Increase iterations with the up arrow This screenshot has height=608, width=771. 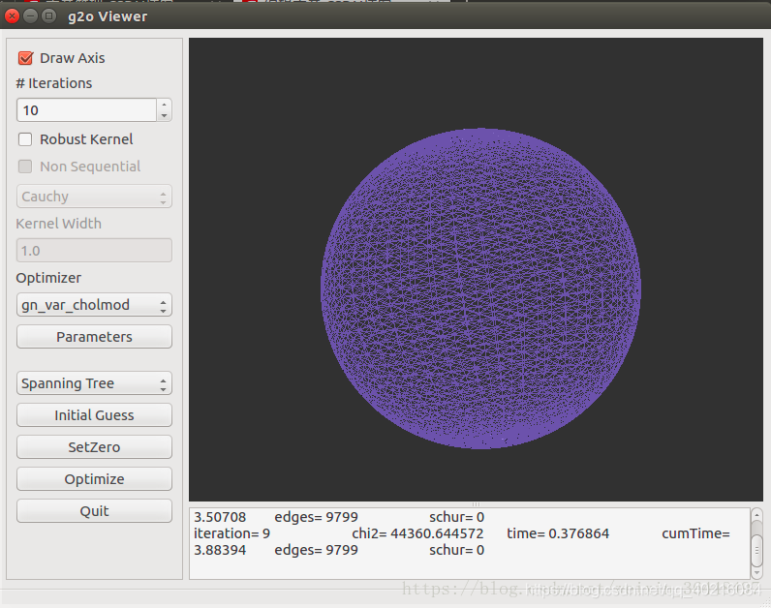point(165,105)
